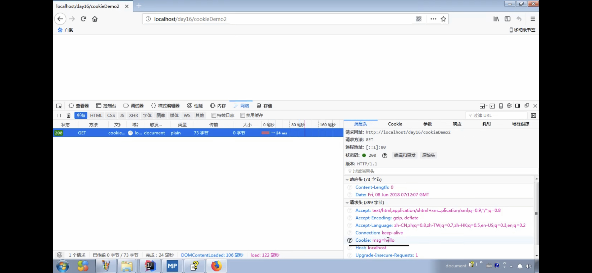Filter requests by HTML
The width and height of the screenshot is (592, 273).
tap(96, 115)
